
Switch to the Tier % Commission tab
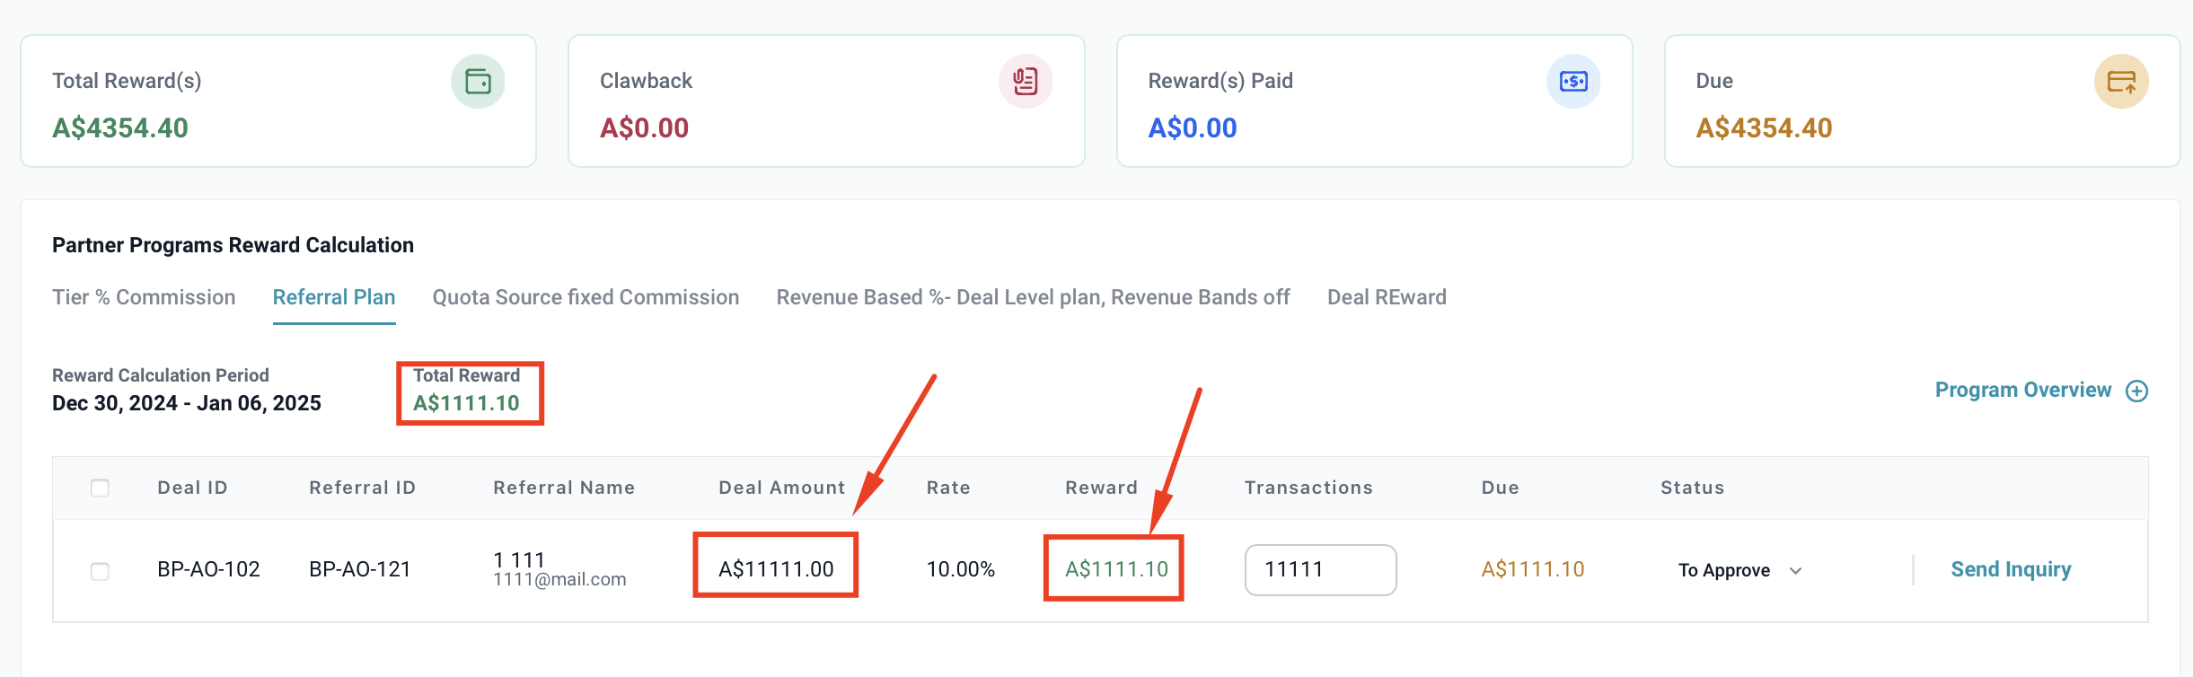pos(144,297)
